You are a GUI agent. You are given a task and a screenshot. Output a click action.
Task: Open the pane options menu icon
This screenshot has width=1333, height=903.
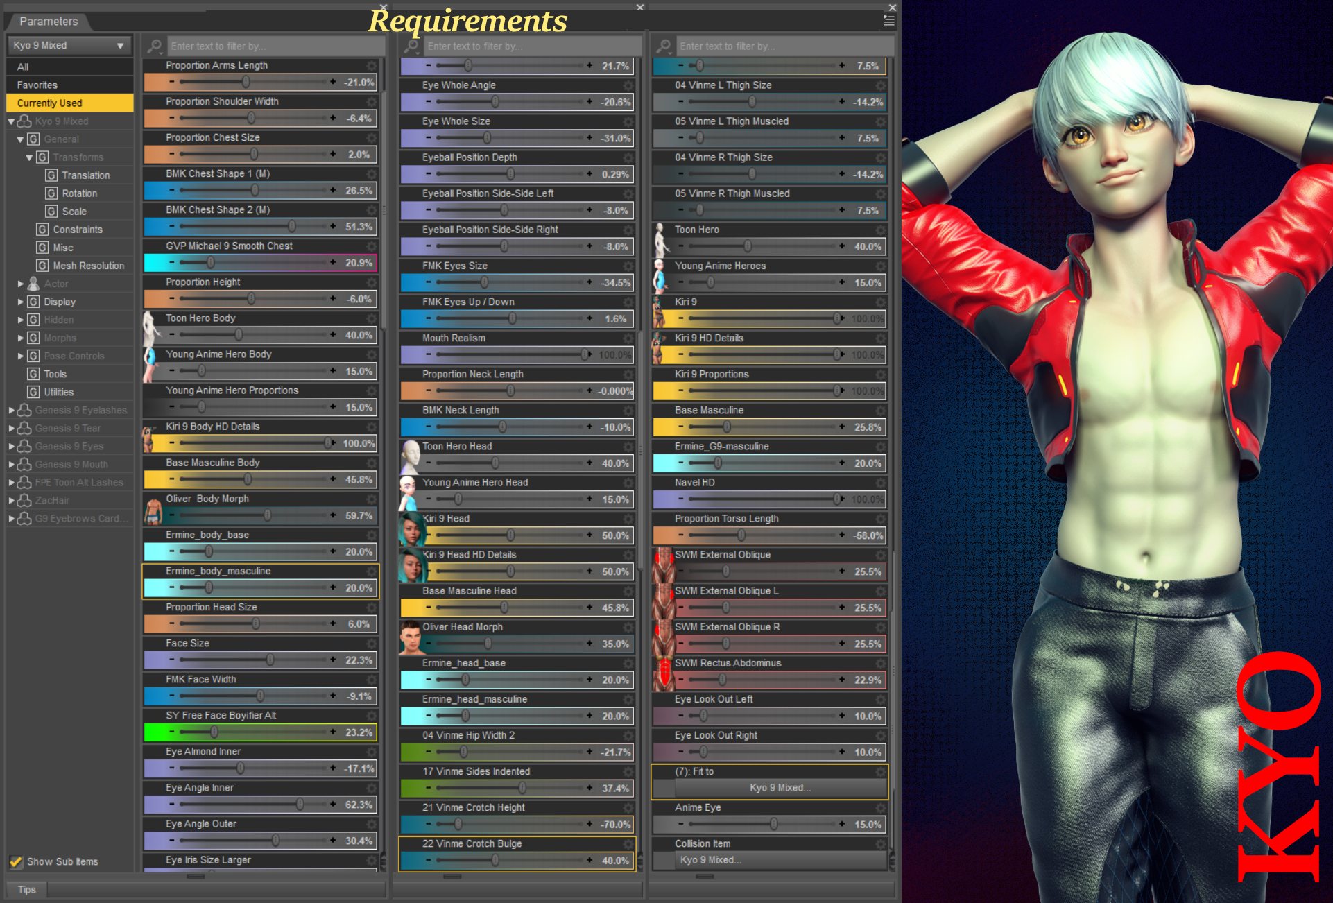click(888, 21)
